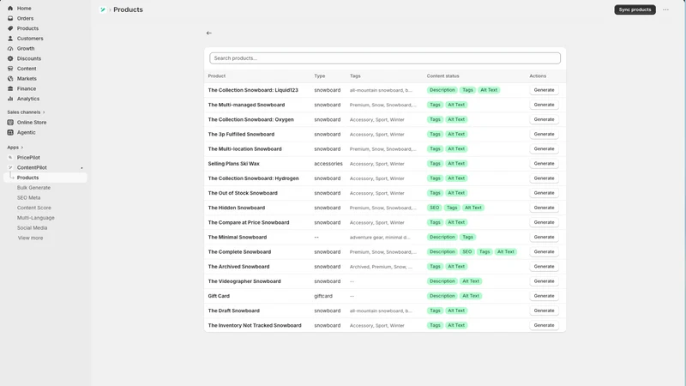Click the Content icon in the sidebar
Viewport: 686px width, 386px height.
point(10,69)
